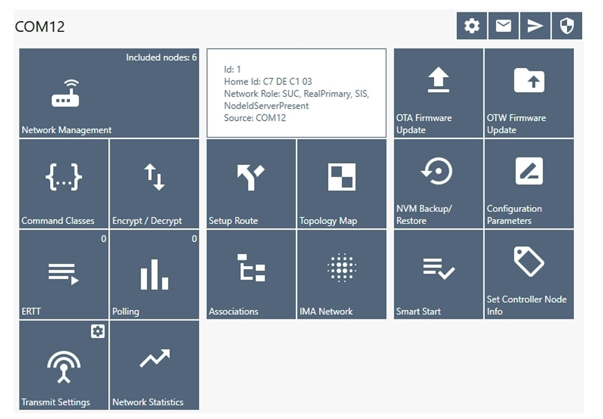Screen dimensions: 603x419
Task: Click the COM12 title text
Action: [x=40, y=27]
